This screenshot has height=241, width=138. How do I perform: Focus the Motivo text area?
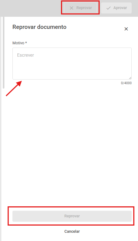72,64
